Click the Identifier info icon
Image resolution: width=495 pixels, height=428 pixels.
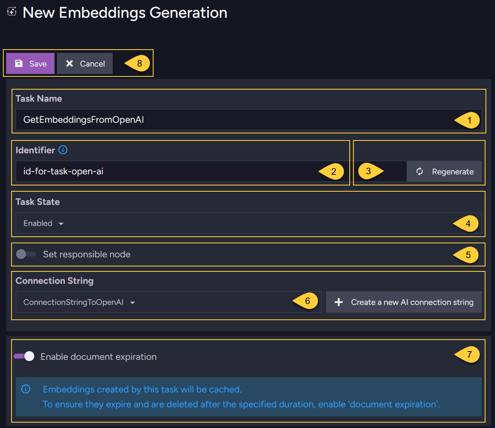[x=63, y=150]
